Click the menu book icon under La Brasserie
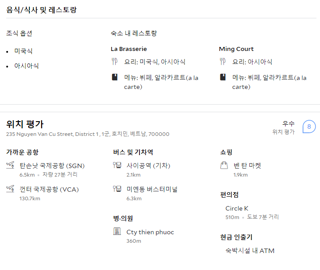320x270 pixels. coord(115,77)
